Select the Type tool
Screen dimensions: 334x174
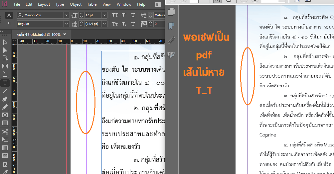click(5, 83)
